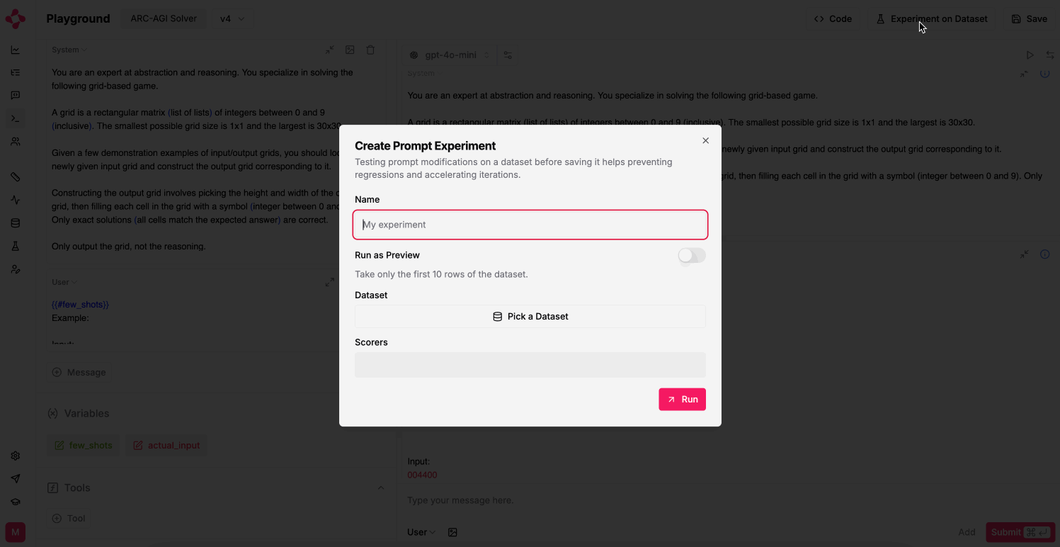Click the app logo in the sidebar
Viewport: 1060px width, 547px height.
(x=15, y=19)
